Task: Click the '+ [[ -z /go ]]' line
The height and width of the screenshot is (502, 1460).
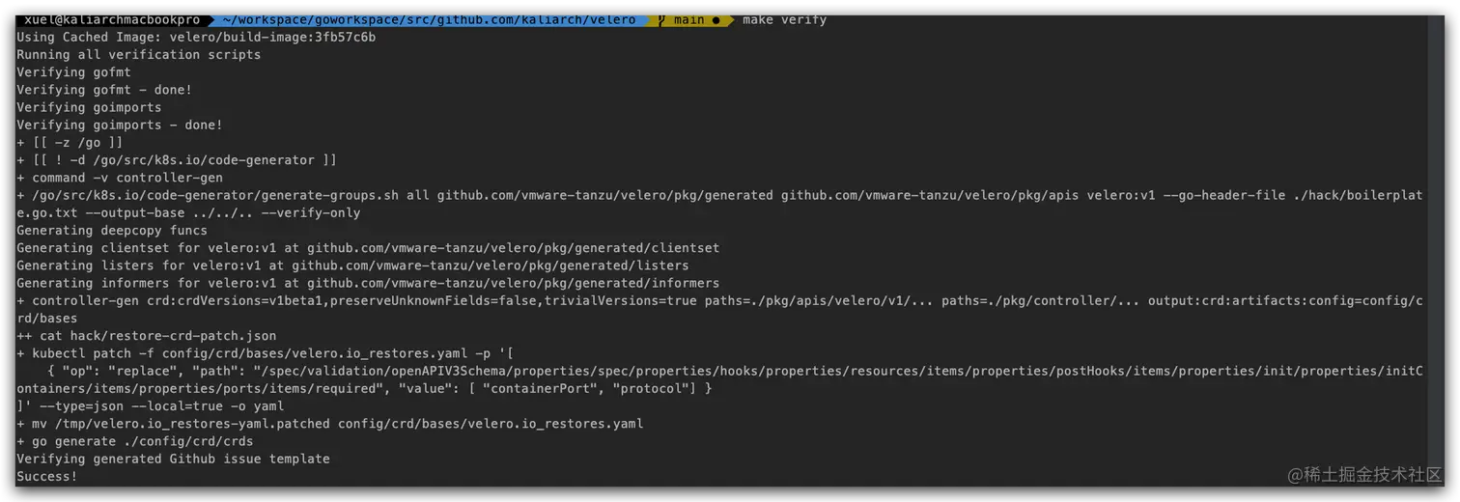Action: tap(70, 142)
